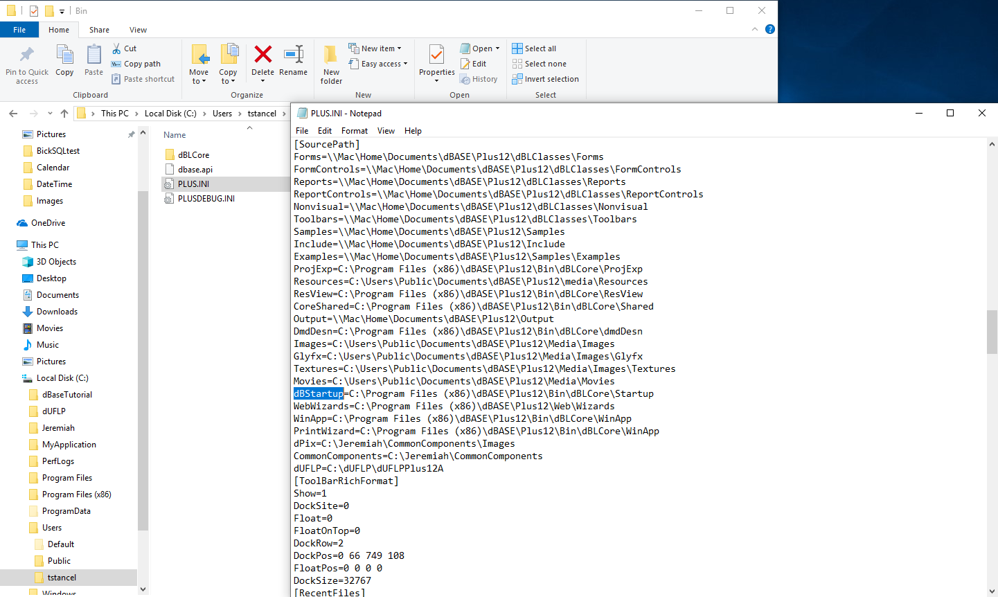Click the Rename icon in ribbon
The image size is (998, 597).
click(294, 55)
